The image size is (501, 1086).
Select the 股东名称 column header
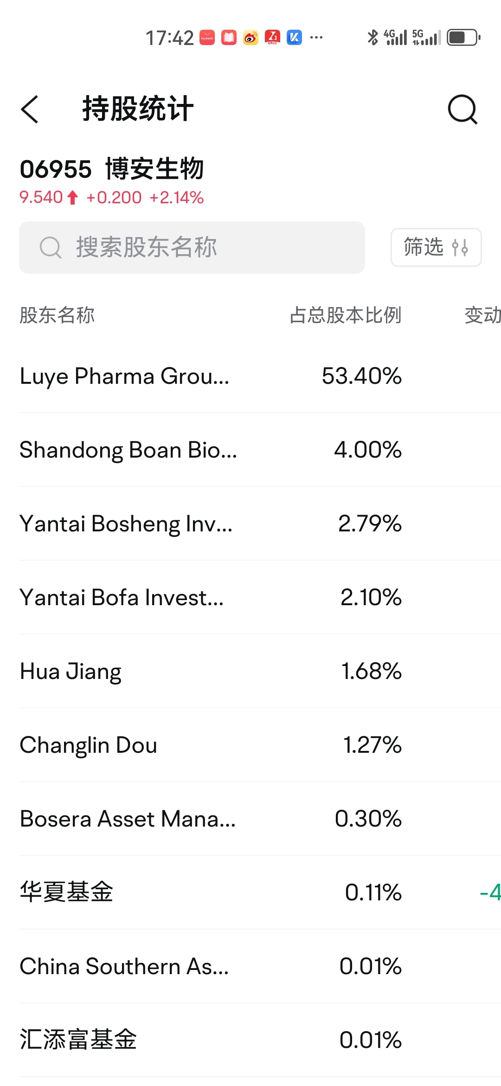click(x=57, y=315)
